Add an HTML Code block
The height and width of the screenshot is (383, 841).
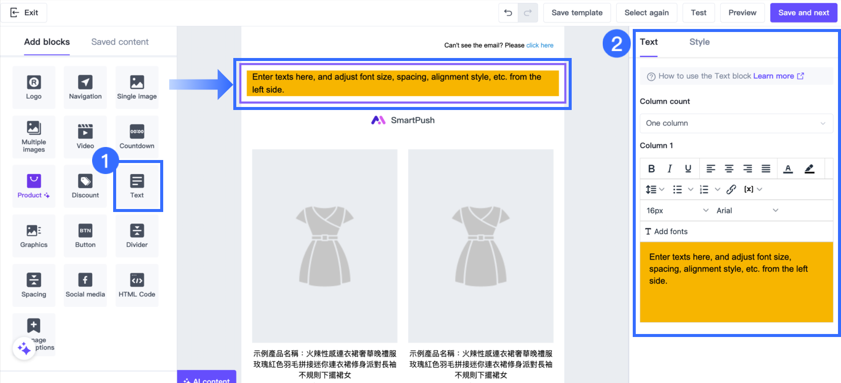tap(137, 285)
